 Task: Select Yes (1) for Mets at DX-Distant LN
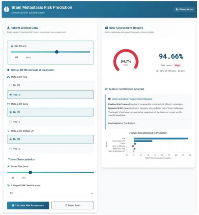tap(50, 149)
